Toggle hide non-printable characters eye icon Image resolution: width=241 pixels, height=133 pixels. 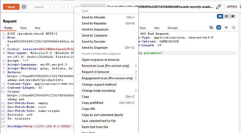pyautogui.click(x=211, y=28)
